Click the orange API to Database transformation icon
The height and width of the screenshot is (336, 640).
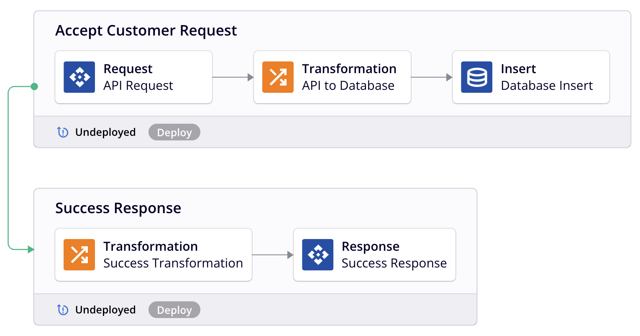tap(278, 77)
